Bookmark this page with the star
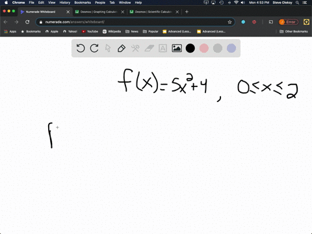This screenshot has width=312, height=234. 229,22
